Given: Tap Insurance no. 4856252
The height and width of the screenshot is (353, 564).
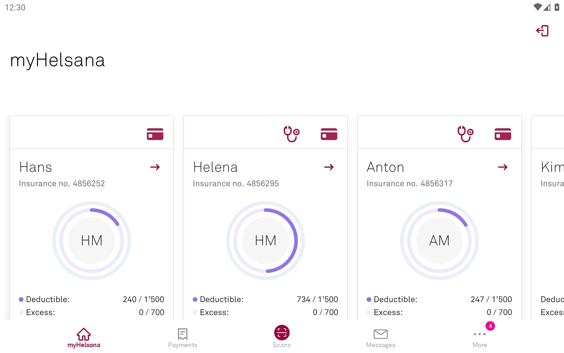Looking at the screenshot, I should click(62, 184).
